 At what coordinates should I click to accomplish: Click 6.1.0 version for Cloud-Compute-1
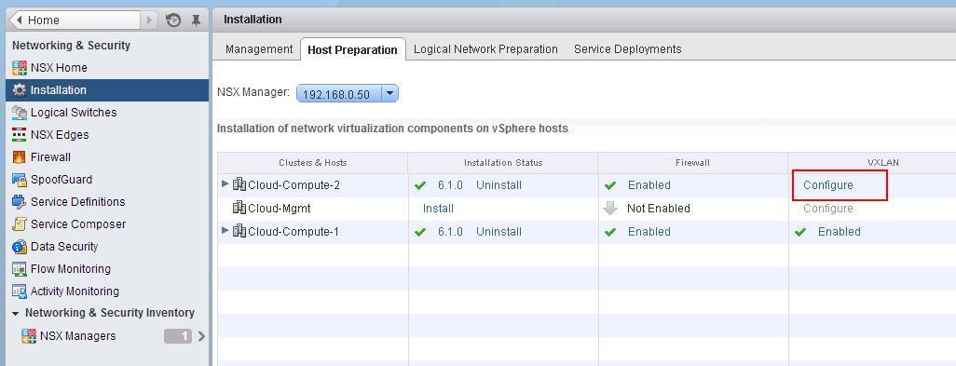coord(450,231)
